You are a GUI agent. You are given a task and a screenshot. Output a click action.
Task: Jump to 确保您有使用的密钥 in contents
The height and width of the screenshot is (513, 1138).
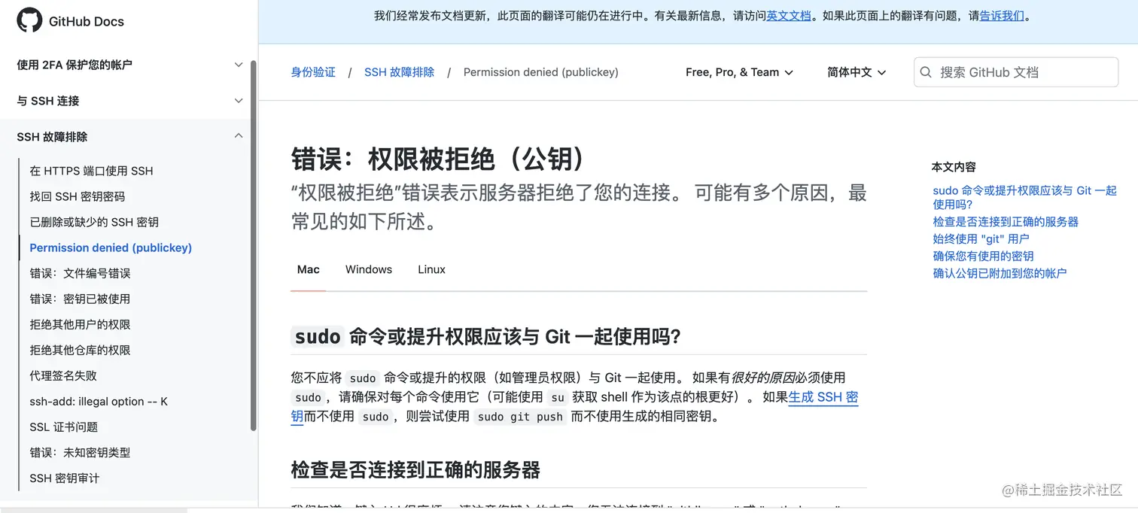click(983, 256)
